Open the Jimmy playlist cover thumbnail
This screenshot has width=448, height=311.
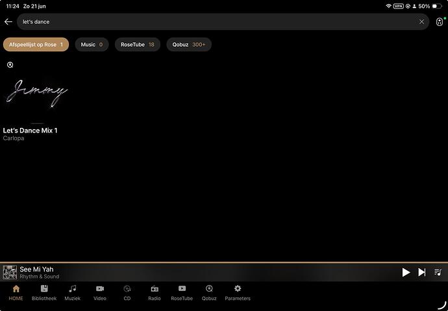(37, 93)
